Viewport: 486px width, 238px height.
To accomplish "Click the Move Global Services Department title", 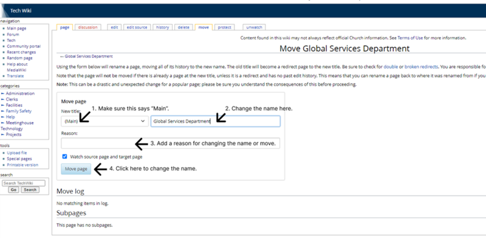I will pyautogui.click(x=344, y=49).
